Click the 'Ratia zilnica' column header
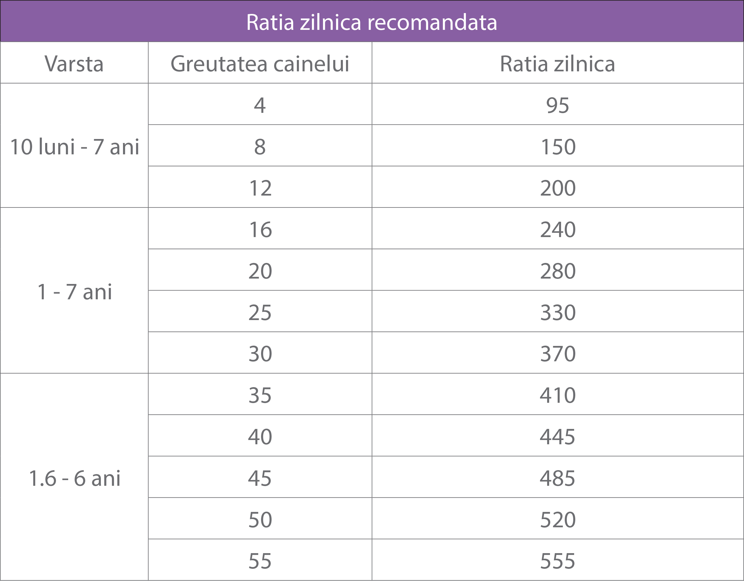Image resolution: width=744 pixels, height=581 pixels. (558, 63)
